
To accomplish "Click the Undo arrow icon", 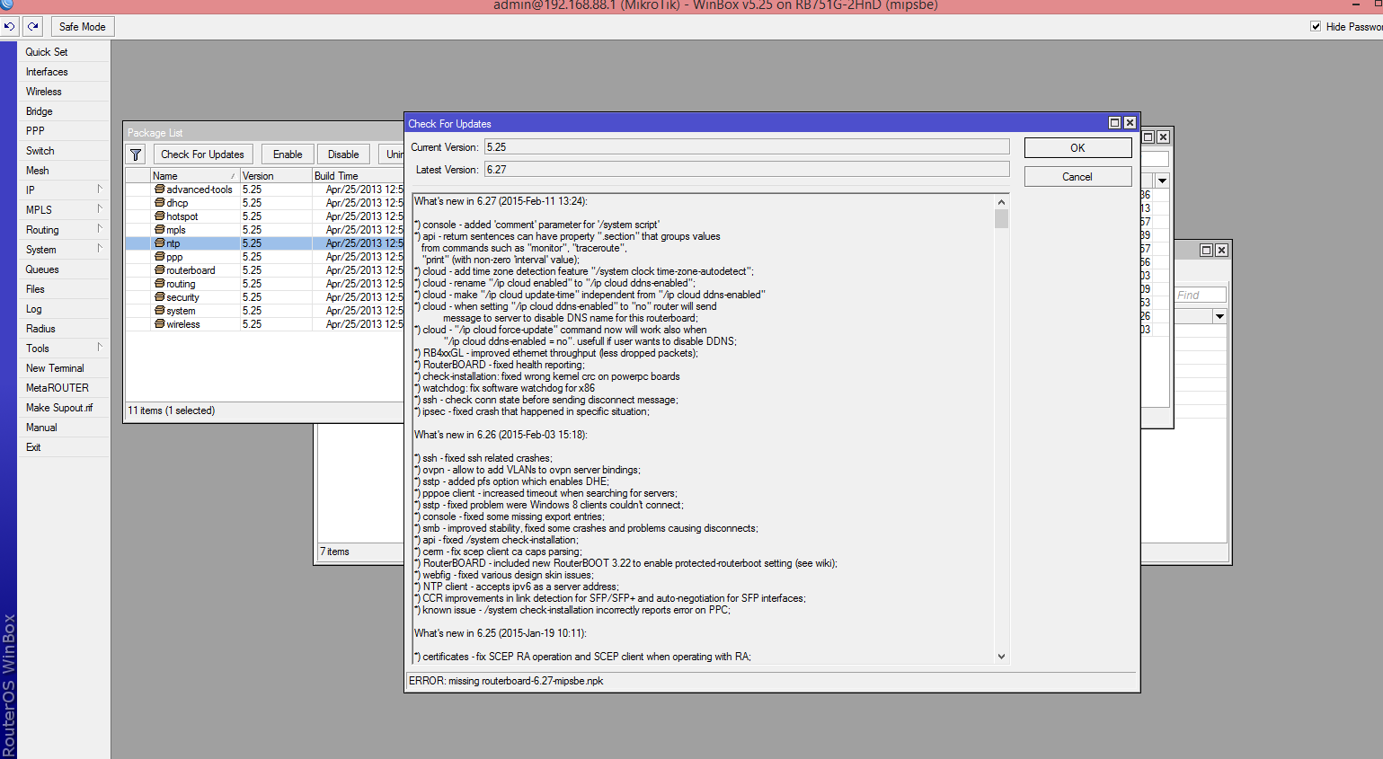I will (9, 27).
